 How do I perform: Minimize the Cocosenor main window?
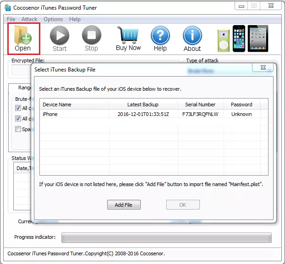tap(241, 6)
